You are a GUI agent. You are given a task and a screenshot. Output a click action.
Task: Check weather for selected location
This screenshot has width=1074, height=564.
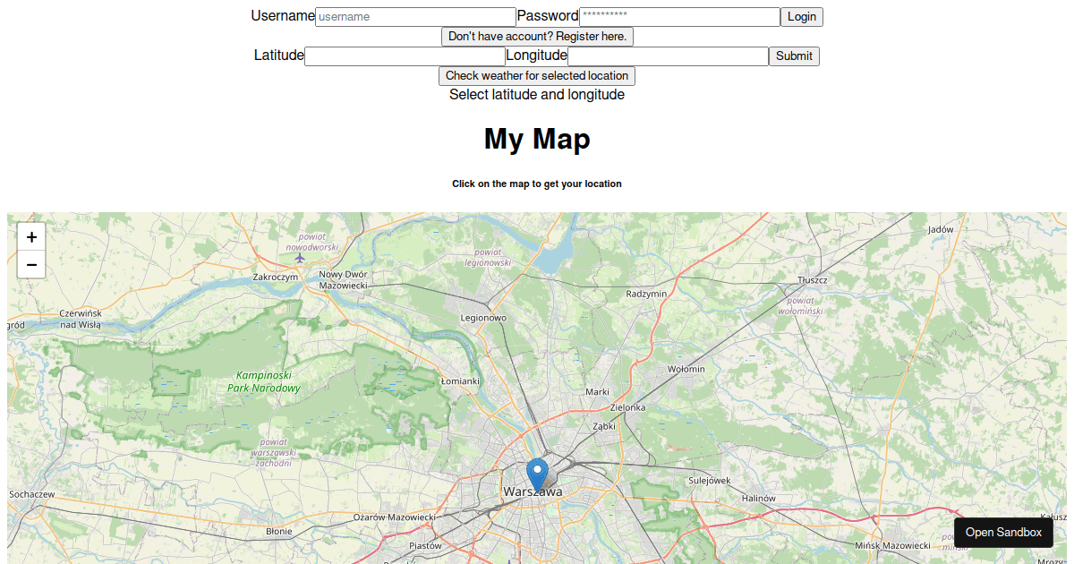click(537, 76)
